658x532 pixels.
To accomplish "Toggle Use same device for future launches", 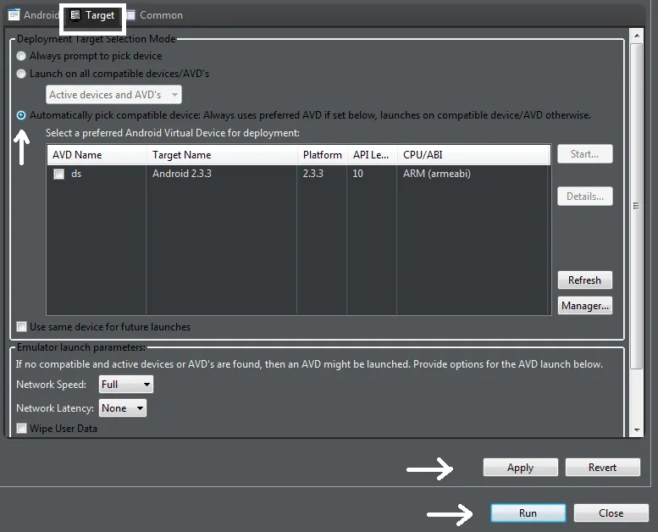I will click(21, 327).
